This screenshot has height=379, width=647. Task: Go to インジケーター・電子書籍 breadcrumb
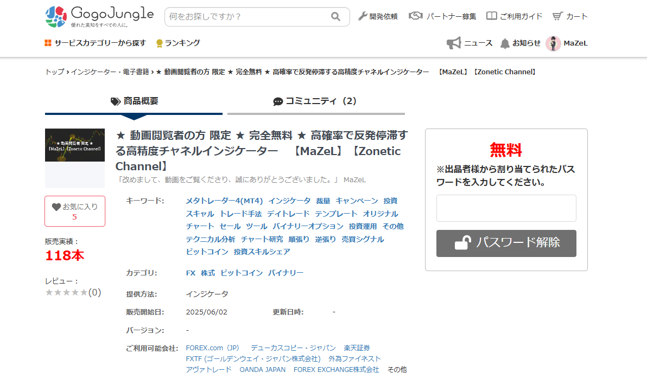110,72
